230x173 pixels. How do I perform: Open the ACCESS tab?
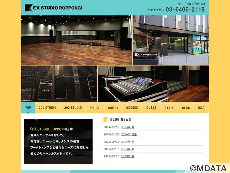[132, 108]
